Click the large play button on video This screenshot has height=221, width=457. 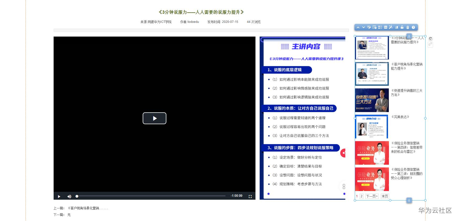pos(155,118)
